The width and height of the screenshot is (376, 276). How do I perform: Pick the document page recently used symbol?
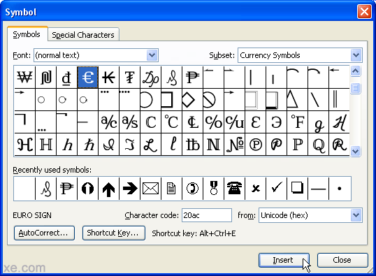172,189
